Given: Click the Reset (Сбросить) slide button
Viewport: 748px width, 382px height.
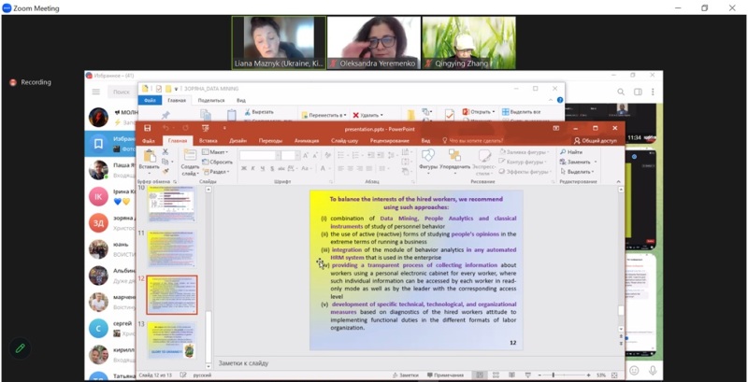Looking at the screenshot, I should click(x=220, y=162).
